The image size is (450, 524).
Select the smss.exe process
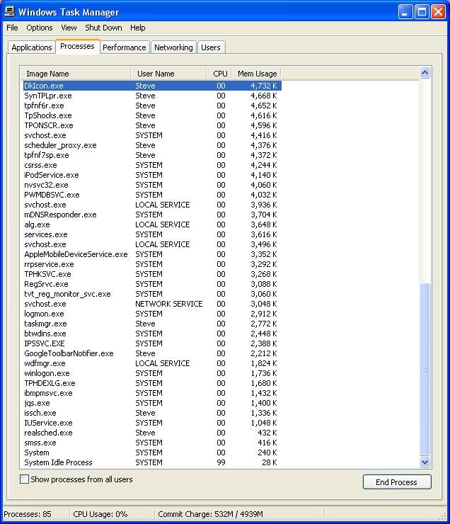click(152, 443)
